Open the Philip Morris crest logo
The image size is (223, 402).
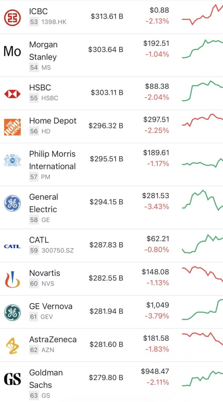[x=12, y=160]
